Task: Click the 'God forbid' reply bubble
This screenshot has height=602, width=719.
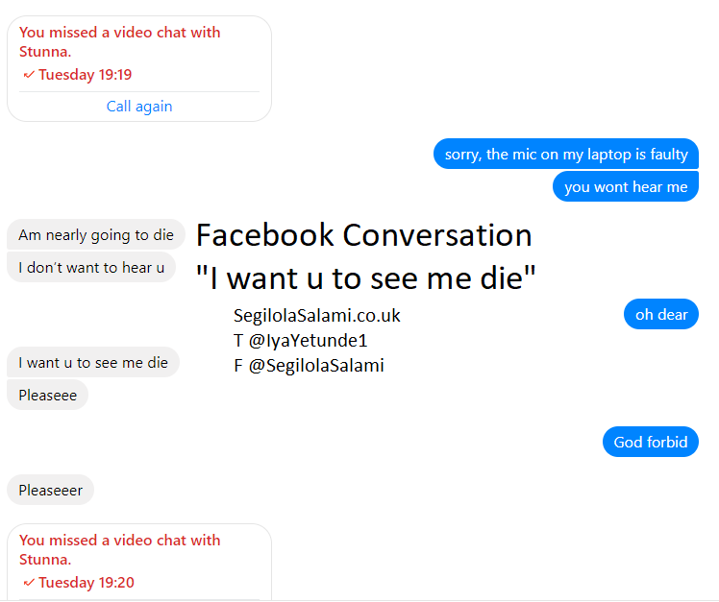Action: pos(650,442)
